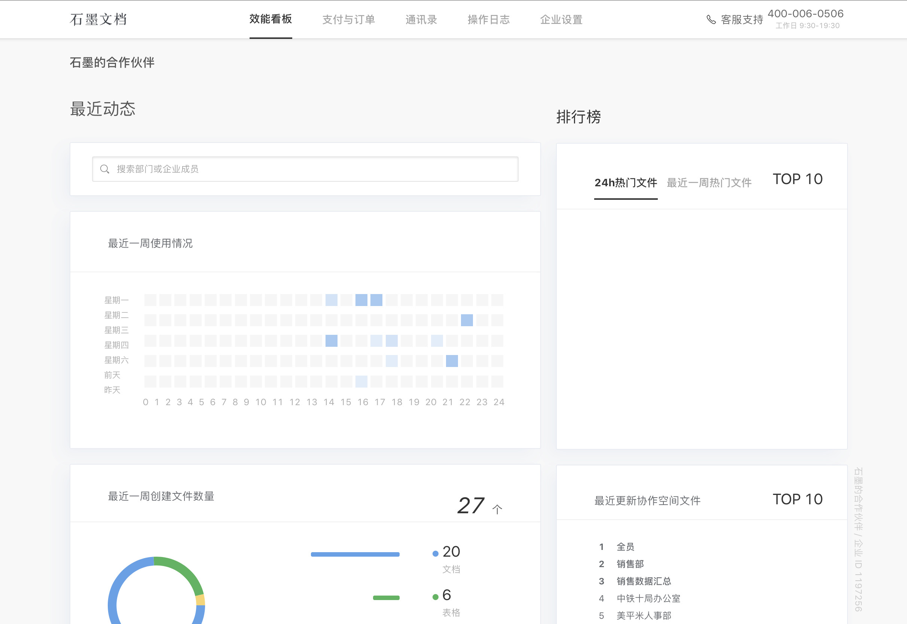The image size is (907, 624).
Task: Go to 操作日志 tab
Action: [488, 19]
